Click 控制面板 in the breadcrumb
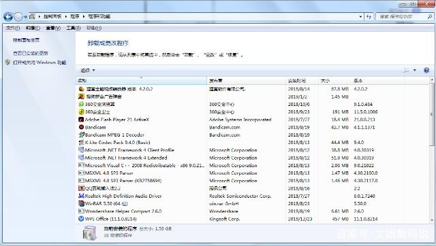436x246 pixels. pyautogui.click(x=52, y=16)
